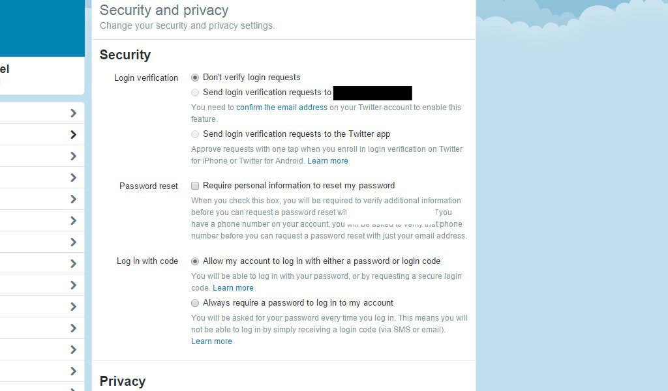Click the partially visible profile name "el"
Viewport: 668px width, 391px height.
(x=5, y=69)
